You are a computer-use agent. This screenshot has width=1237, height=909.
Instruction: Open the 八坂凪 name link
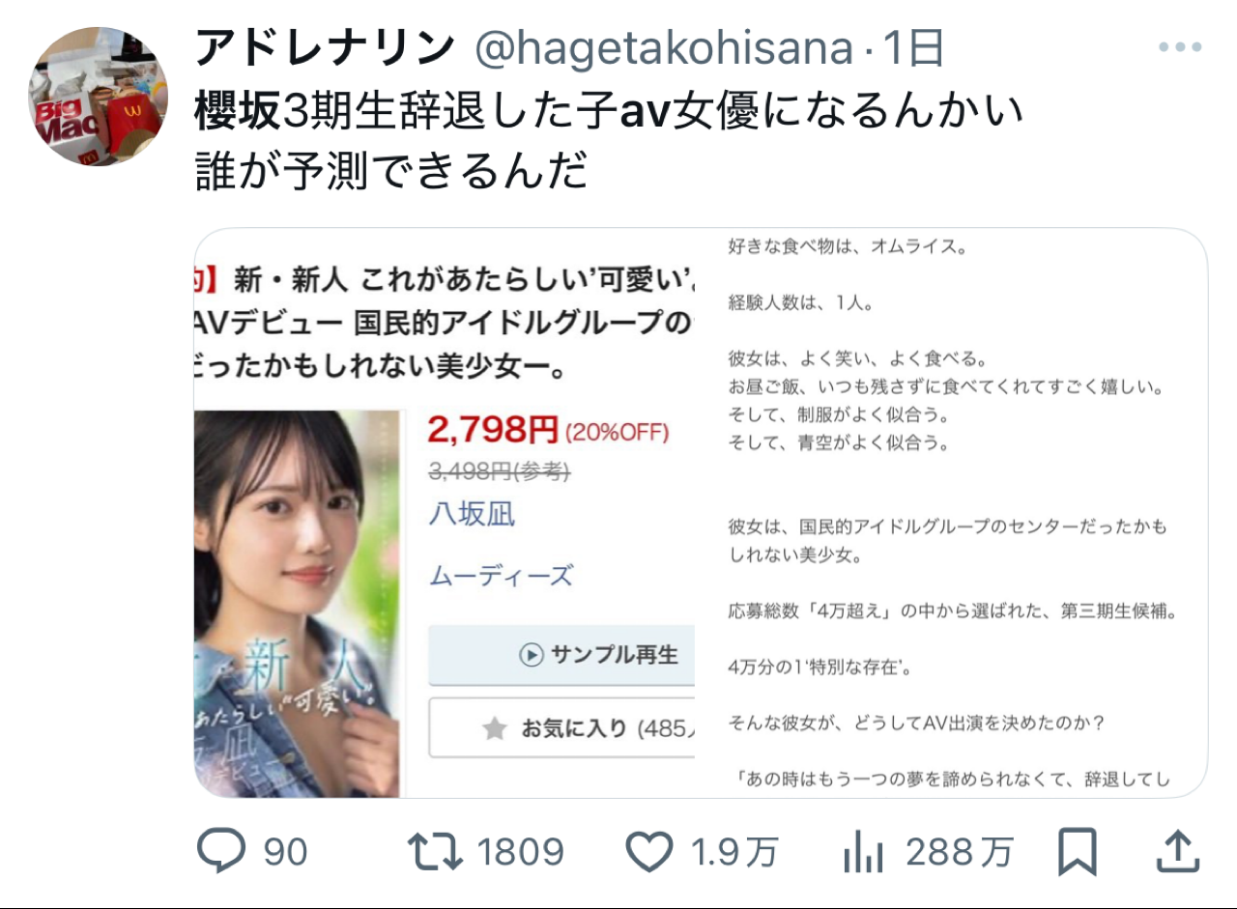click(472, 513)
